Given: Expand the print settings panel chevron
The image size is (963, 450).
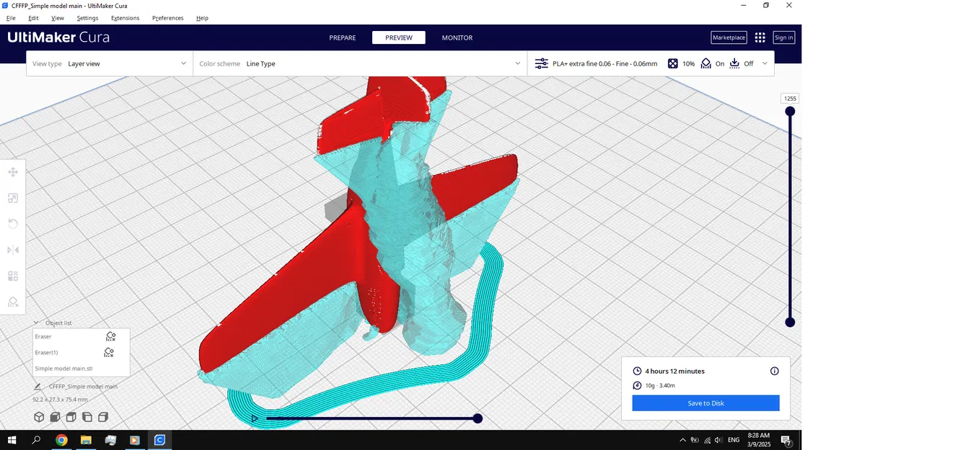Looking at the screenshot, I should coord(765,63).
